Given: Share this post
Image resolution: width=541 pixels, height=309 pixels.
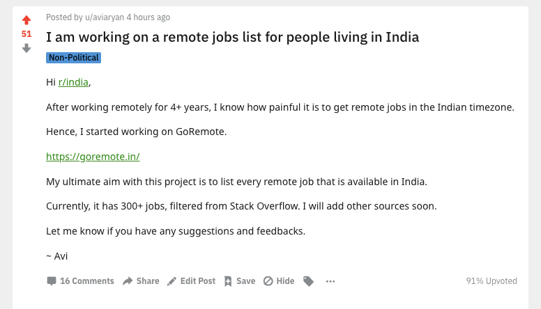Looking at the screenshot, I should (141, 281).
